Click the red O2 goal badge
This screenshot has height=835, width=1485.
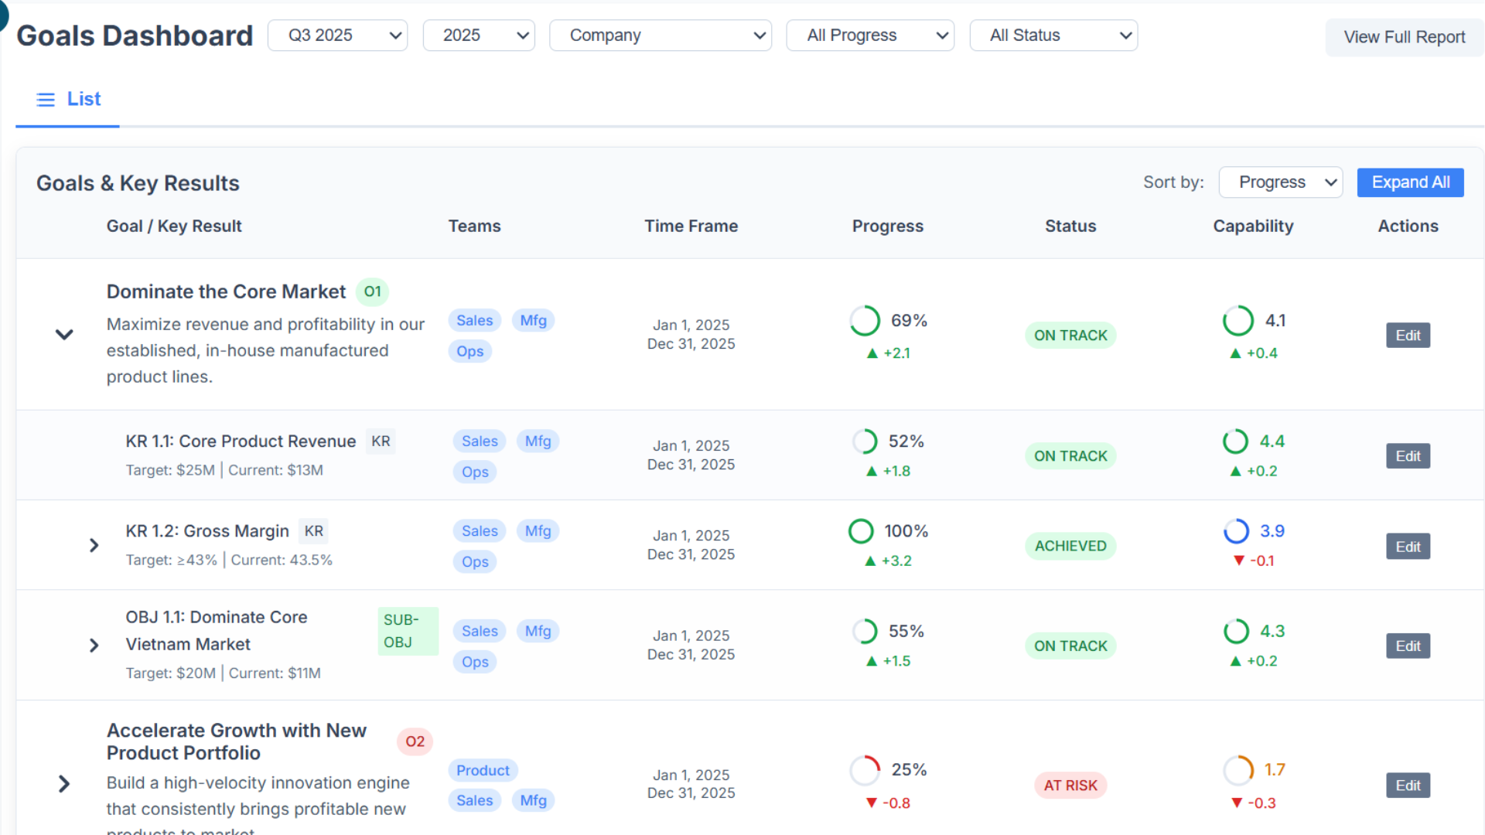point(415,741)
